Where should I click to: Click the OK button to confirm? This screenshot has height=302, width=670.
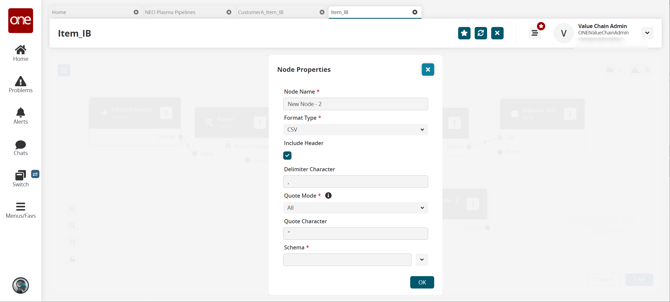coord(422,282)
